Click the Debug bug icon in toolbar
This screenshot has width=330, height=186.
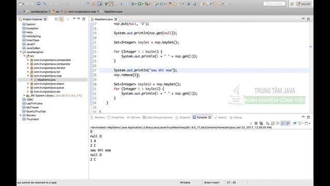click(133, 4)
